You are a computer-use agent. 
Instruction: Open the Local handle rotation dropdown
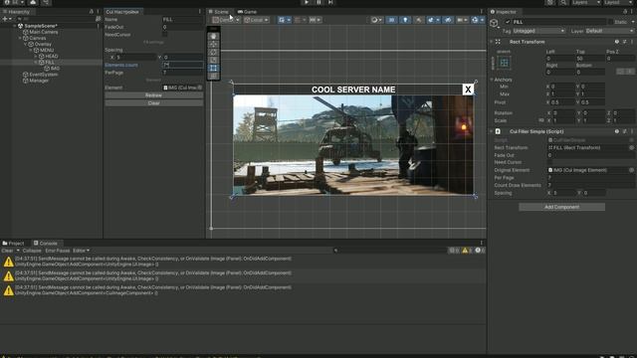click(x=256, y=20)
